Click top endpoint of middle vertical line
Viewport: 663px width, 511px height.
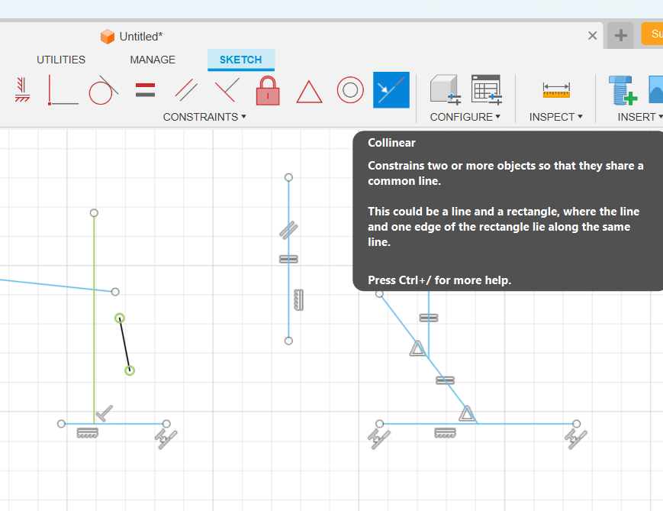point(288,177)
